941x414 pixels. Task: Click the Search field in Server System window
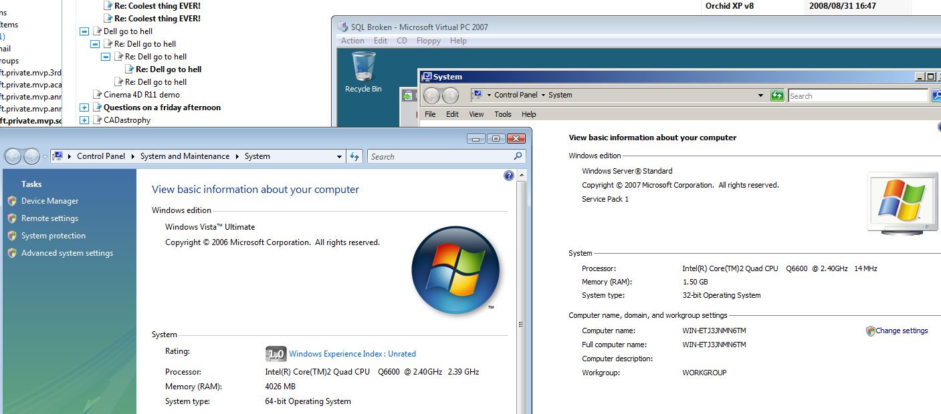pyautogui.click(x=857, y=96)
